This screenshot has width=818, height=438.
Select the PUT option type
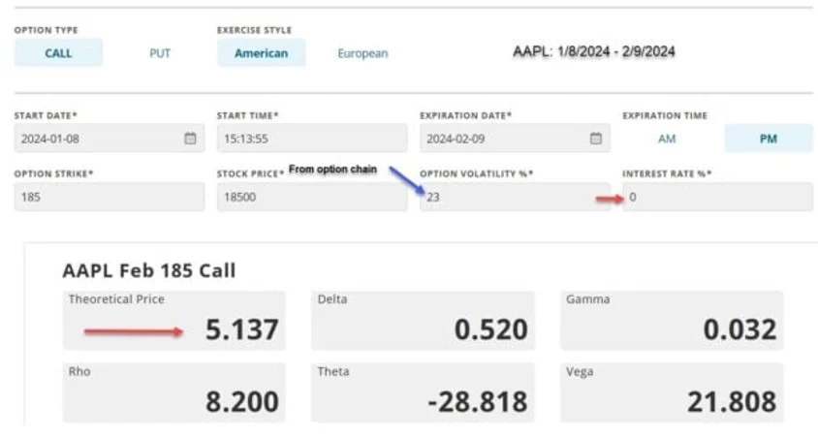point(160,52)
